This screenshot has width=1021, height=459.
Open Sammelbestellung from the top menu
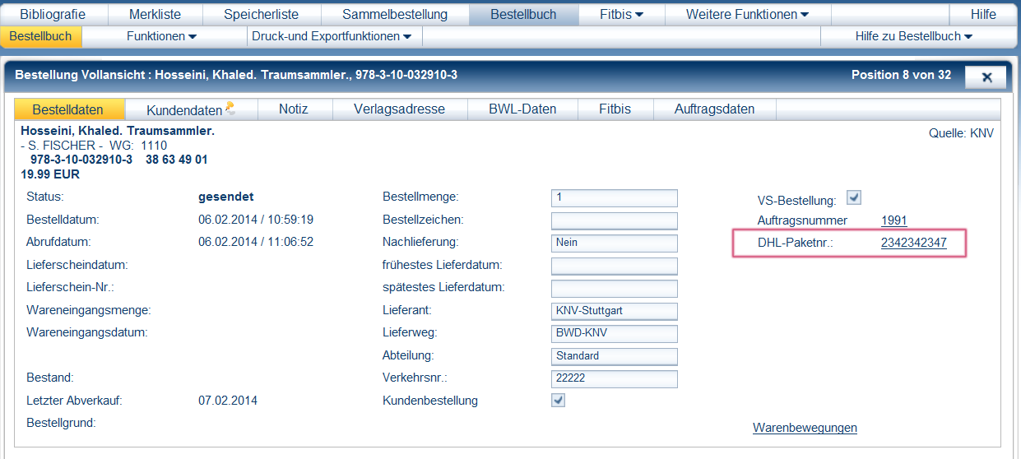(x=395, y=14)
